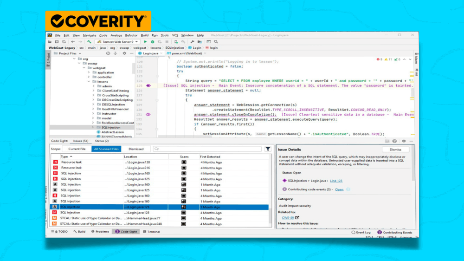
Task: Select the CrossSiteScripting folder
Action: point(116,95)
